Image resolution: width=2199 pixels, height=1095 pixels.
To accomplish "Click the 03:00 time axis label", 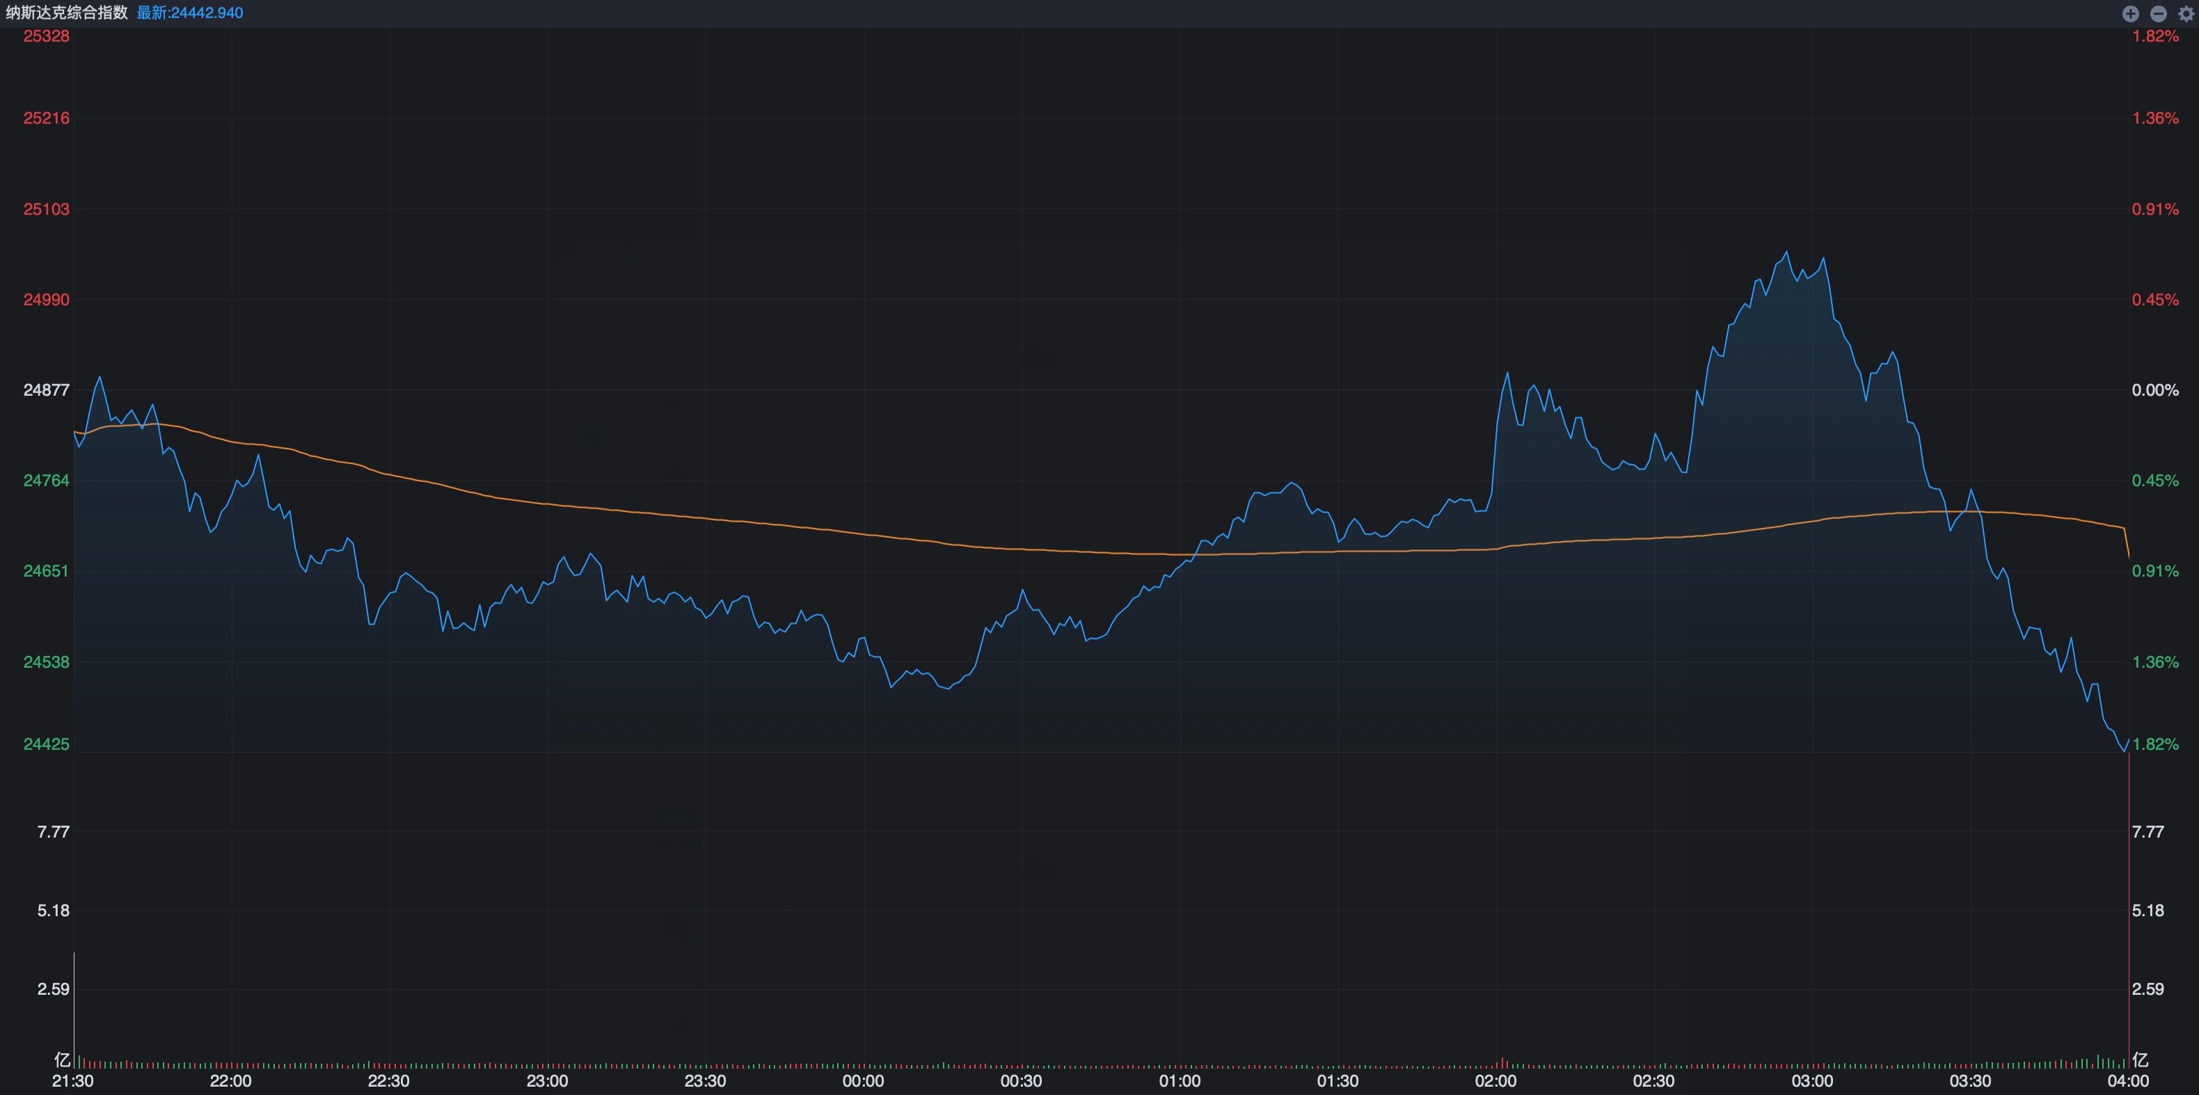I will click(1812, 1081).
